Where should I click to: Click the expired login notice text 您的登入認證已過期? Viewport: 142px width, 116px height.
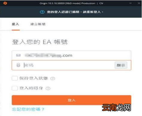point(63,12)
